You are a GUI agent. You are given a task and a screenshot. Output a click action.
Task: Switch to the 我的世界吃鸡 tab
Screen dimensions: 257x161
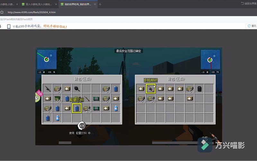[78, 4]
